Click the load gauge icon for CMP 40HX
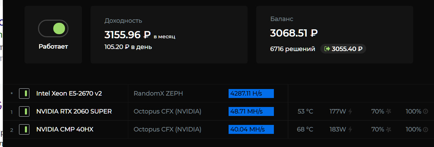 coord(426,129)
